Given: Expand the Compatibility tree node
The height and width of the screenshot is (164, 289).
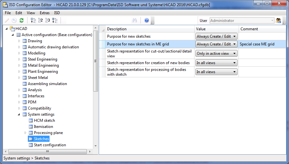Looking at the screenshot, I should (x=19, y=108).
